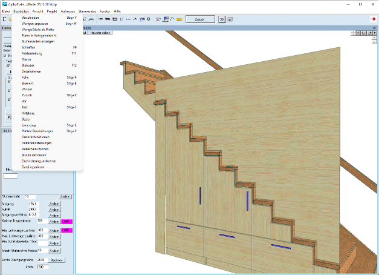Open the Datei menu
The height and width of the screenshot is (275, 379).
pos(6,11)
